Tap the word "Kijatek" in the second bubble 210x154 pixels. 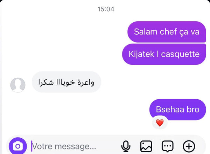[141, 54]
